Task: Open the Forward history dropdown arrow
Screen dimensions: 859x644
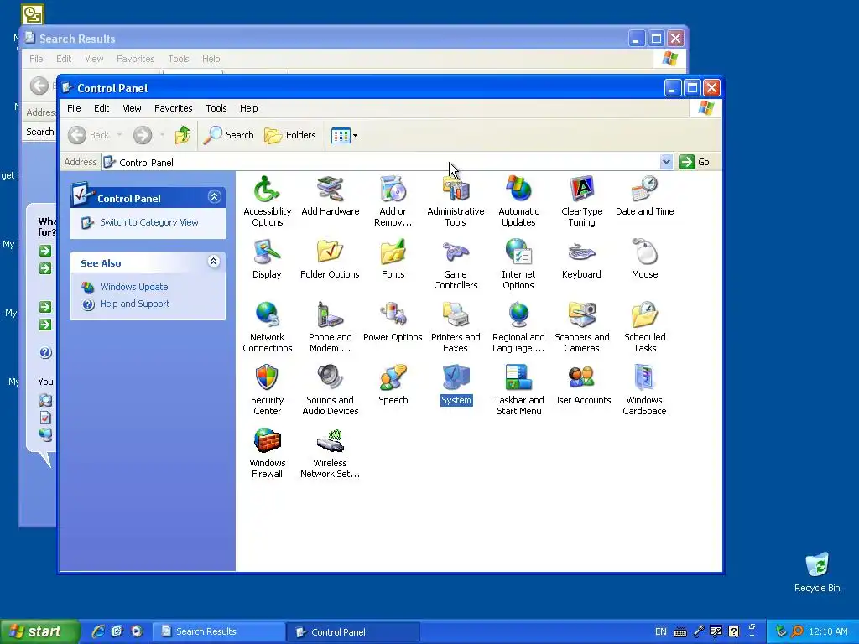Action: click(162, 135)
